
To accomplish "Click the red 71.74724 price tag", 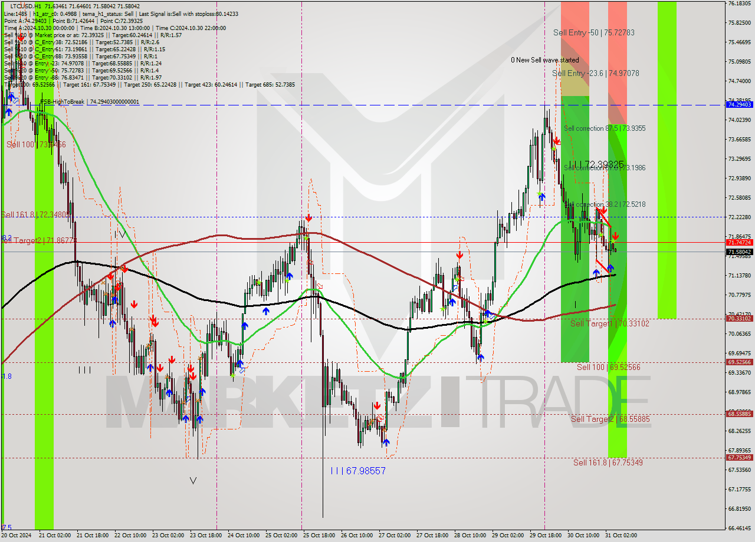I will click(739, 243).
